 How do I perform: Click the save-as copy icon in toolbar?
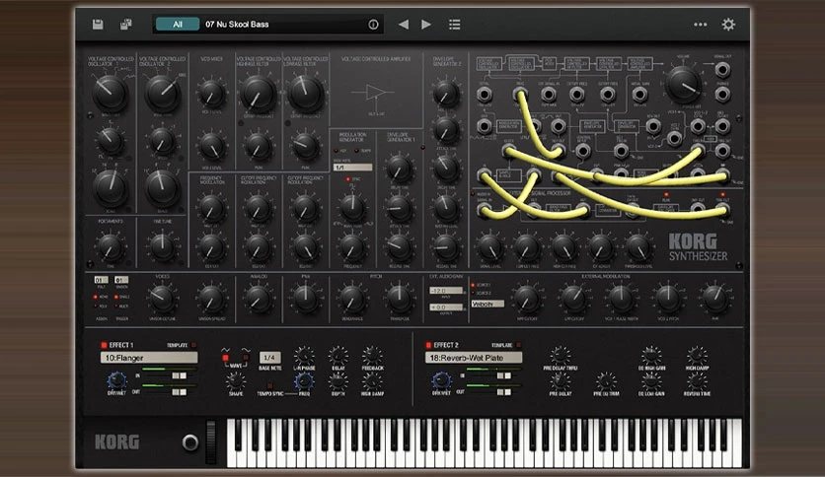125,25
